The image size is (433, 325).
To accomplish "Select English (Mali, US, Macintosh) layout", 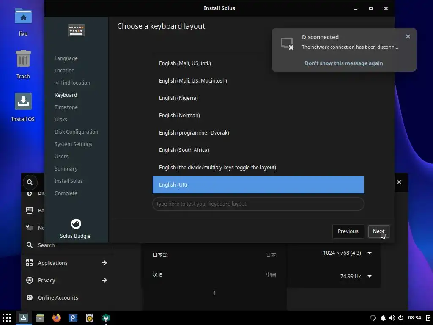I will 258,81.
